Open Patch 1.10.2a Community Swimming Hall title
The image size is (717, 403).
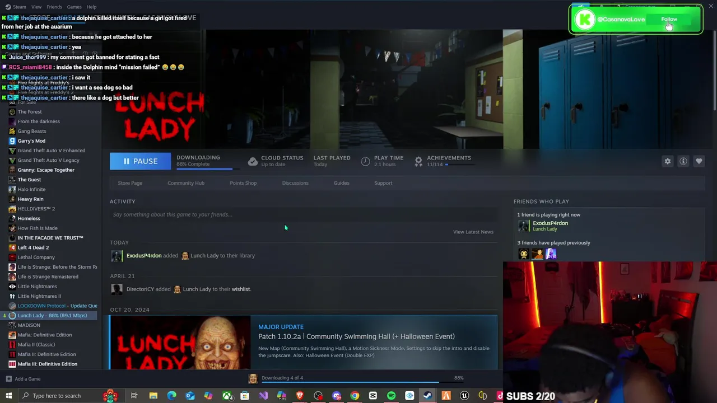[356, 336]
